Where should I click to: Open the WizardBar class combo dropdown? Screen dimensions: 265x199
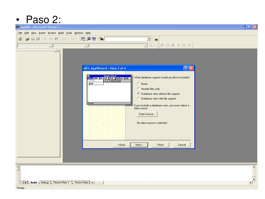[50, 45]
